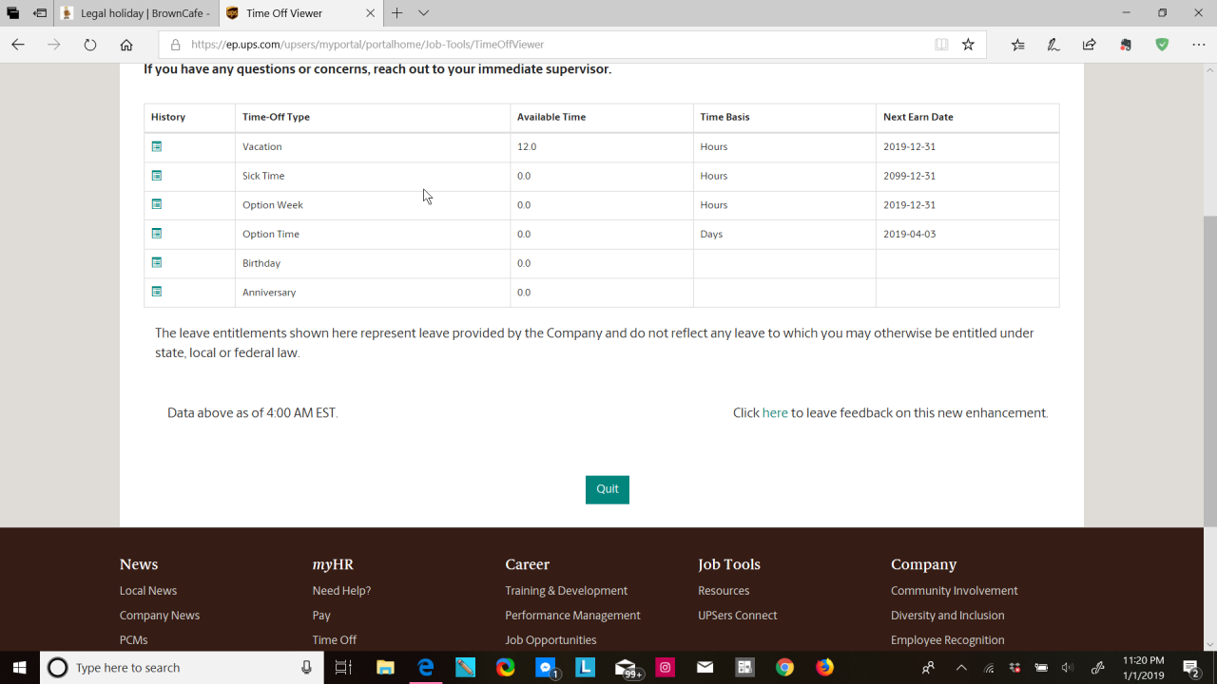
Task: Open reading view icon in address bar
Action: click(x=941, y=45)
